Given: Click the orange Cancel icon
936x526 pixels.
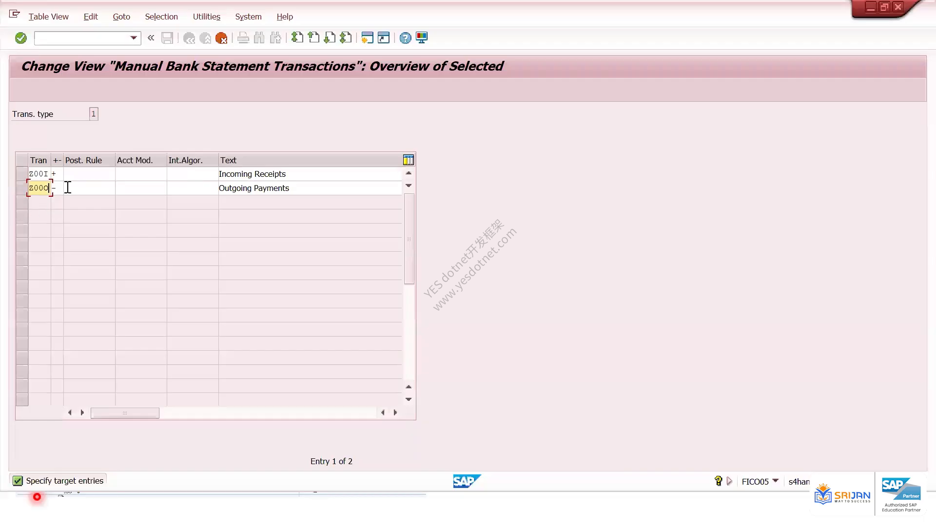Looking at the screenshot, I should (x=221, y=38).
